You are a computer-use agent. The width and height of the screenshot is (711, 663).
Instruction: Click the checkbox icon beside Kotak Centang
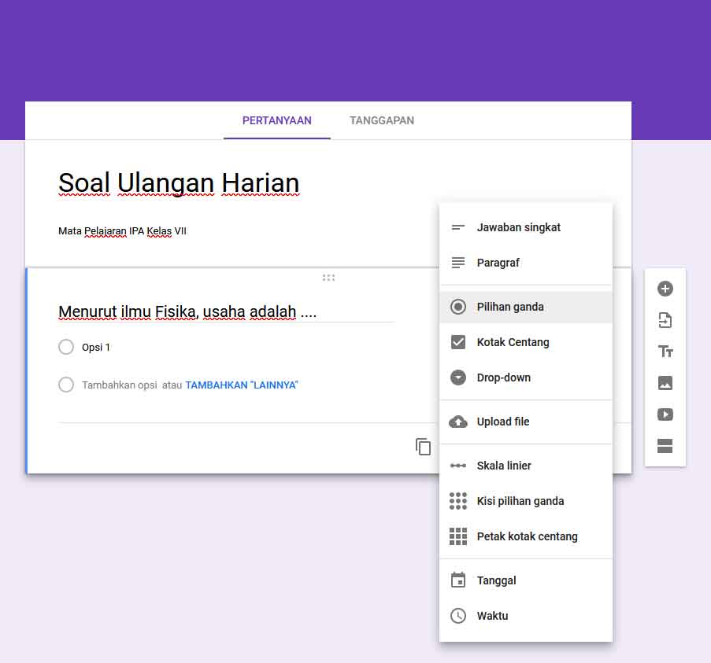click(458, 342)
